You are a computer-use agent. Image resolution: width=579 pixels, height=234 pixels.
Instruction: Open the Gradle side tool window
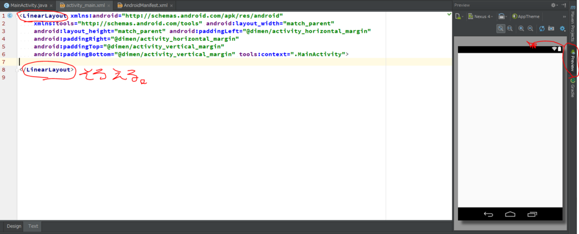(x=572, y=89)
